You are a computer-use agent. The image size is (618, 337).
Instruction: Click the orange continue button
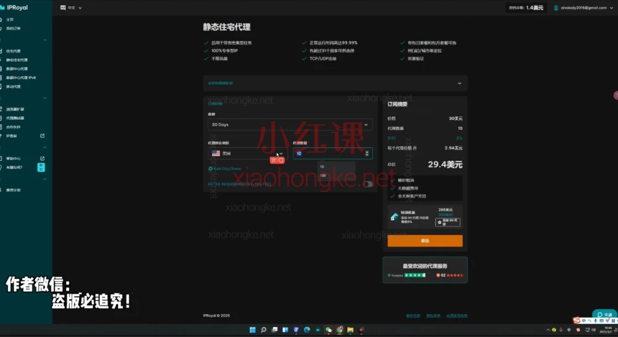point(425,241)
